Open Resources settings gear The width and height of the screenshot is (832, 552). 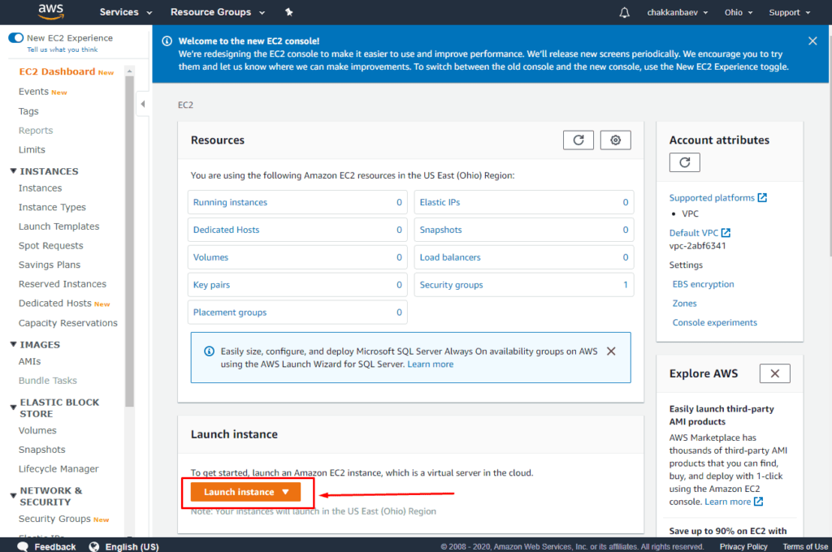(x=616, y=140)
